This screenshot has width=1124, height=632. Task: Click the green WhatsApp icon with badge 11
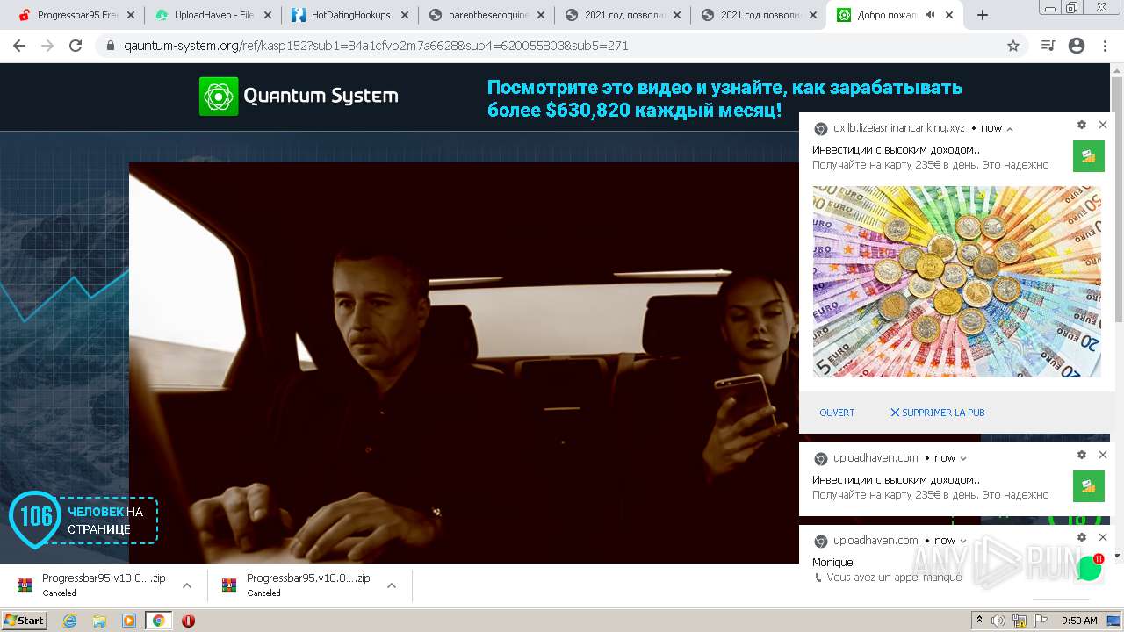click(1090, 568)
